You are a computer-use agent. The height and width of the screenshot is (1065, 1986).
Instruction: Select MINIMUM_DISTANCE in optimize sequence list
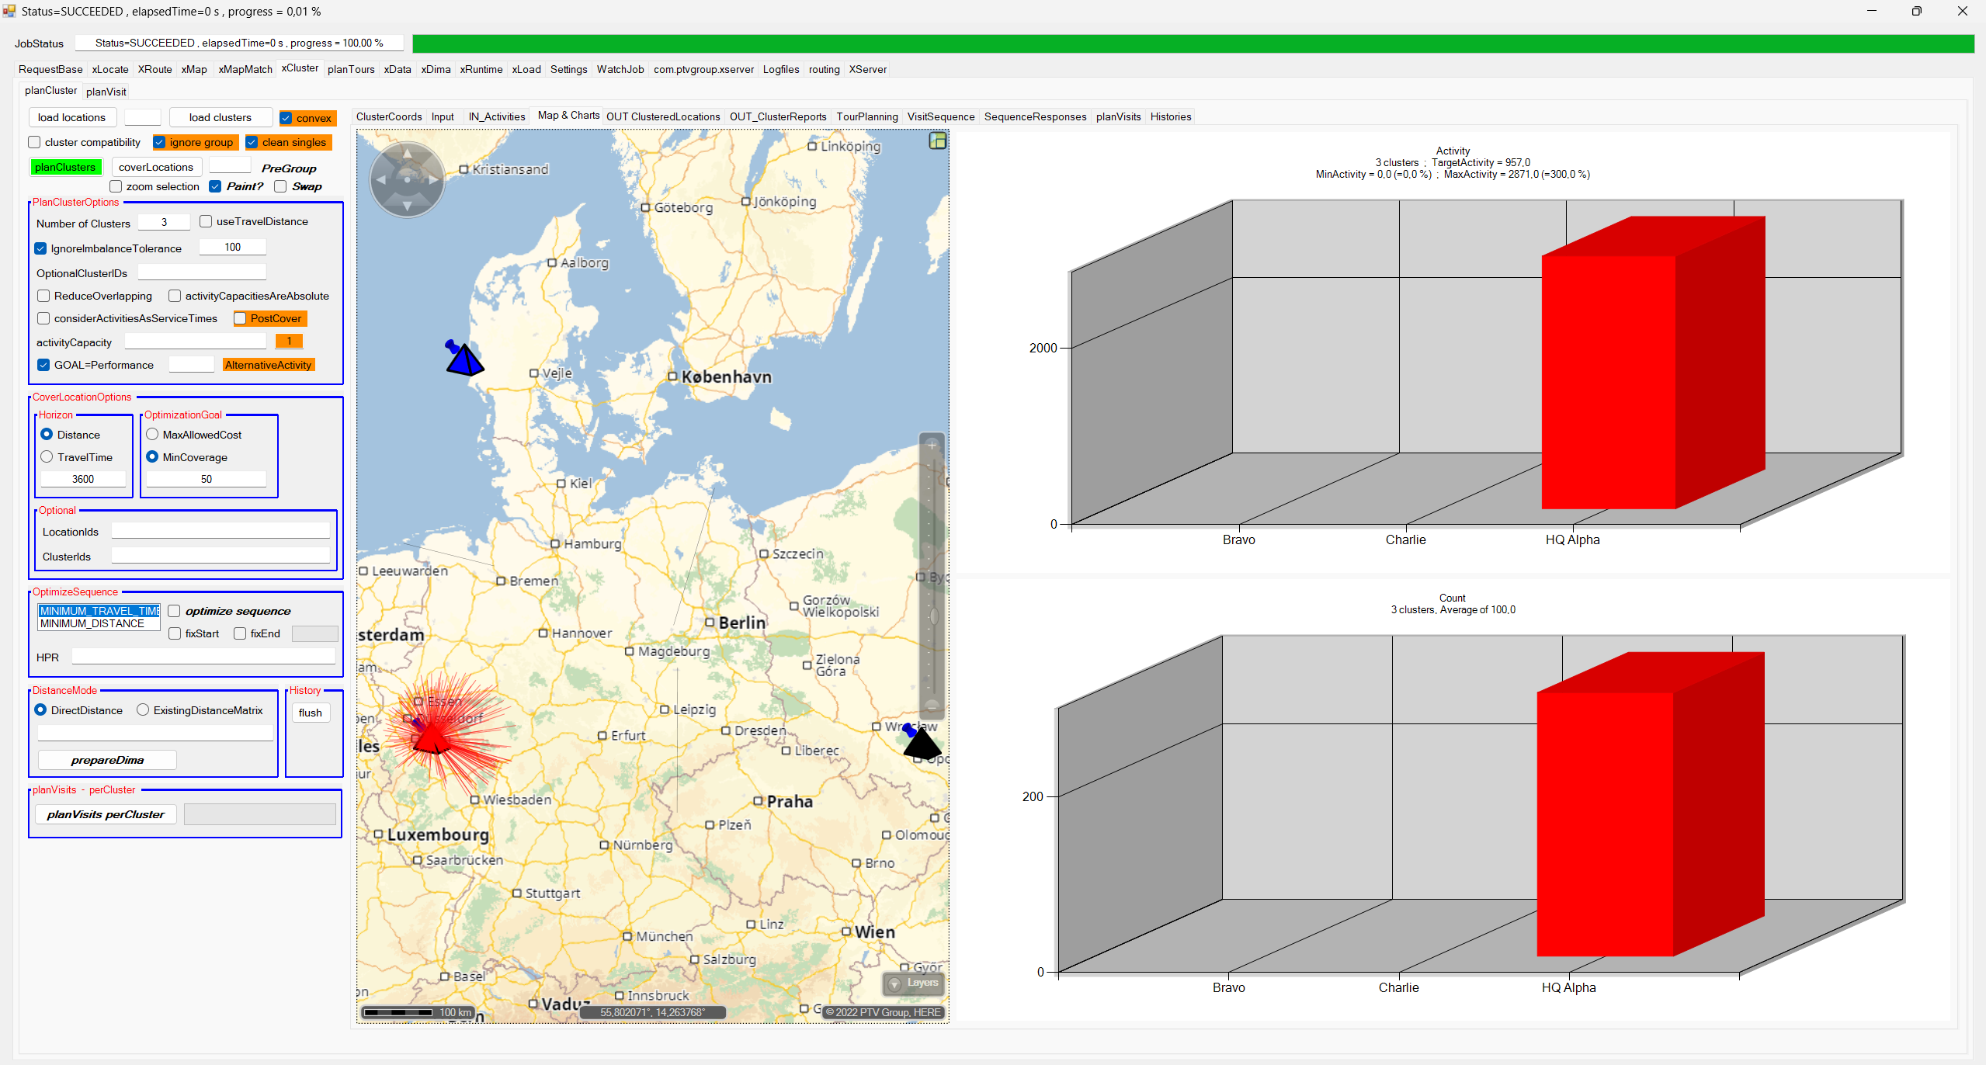(92, 623)
